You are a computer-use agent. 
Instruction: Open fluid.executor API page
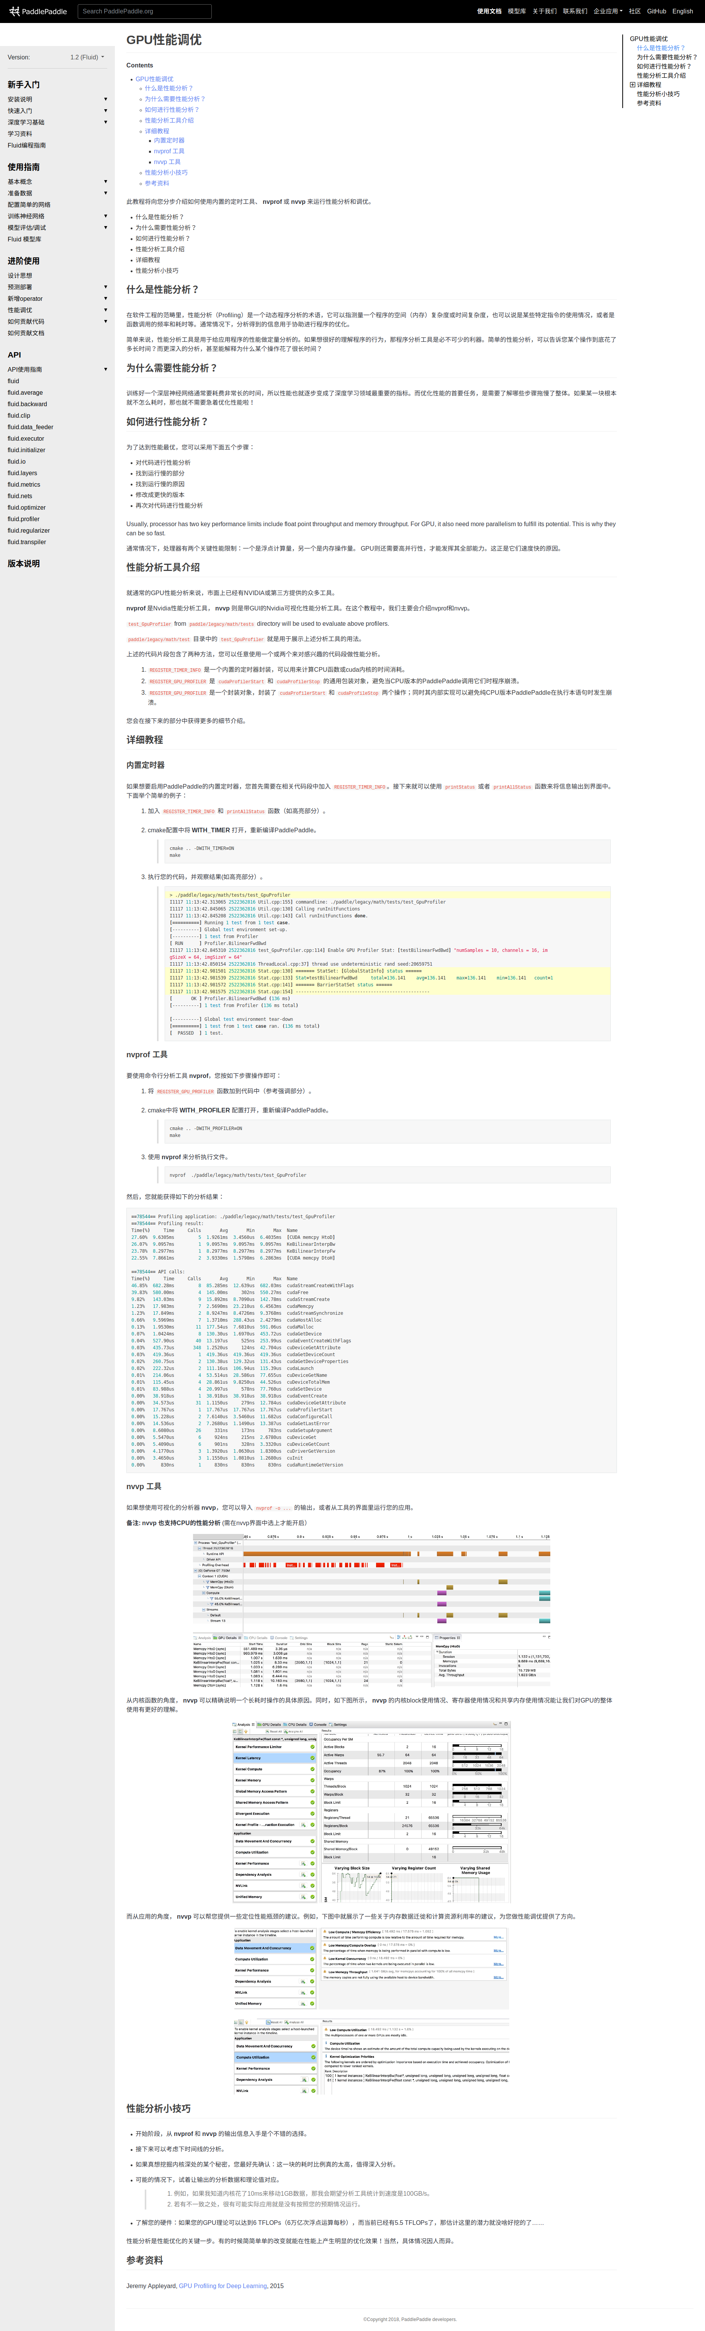(x=26, y=439)
